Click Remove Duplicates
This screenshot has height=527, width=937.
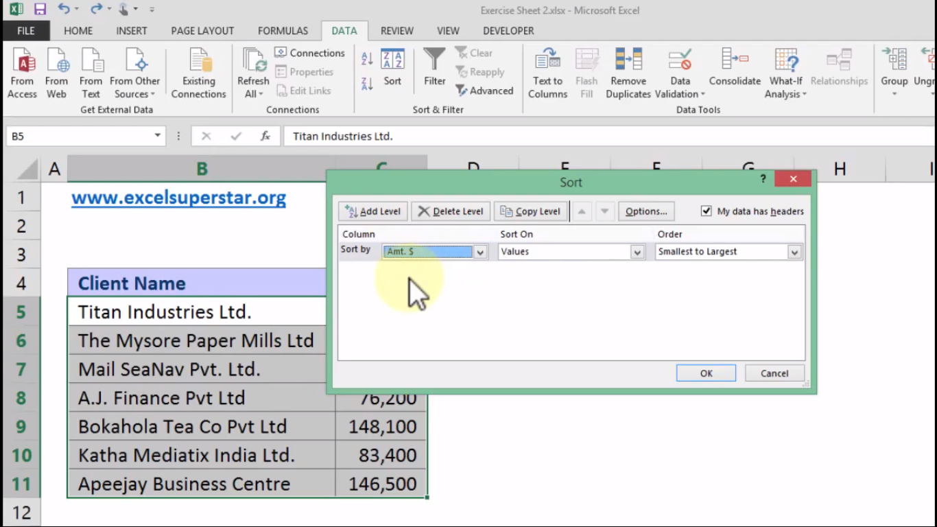pos(628,73)
